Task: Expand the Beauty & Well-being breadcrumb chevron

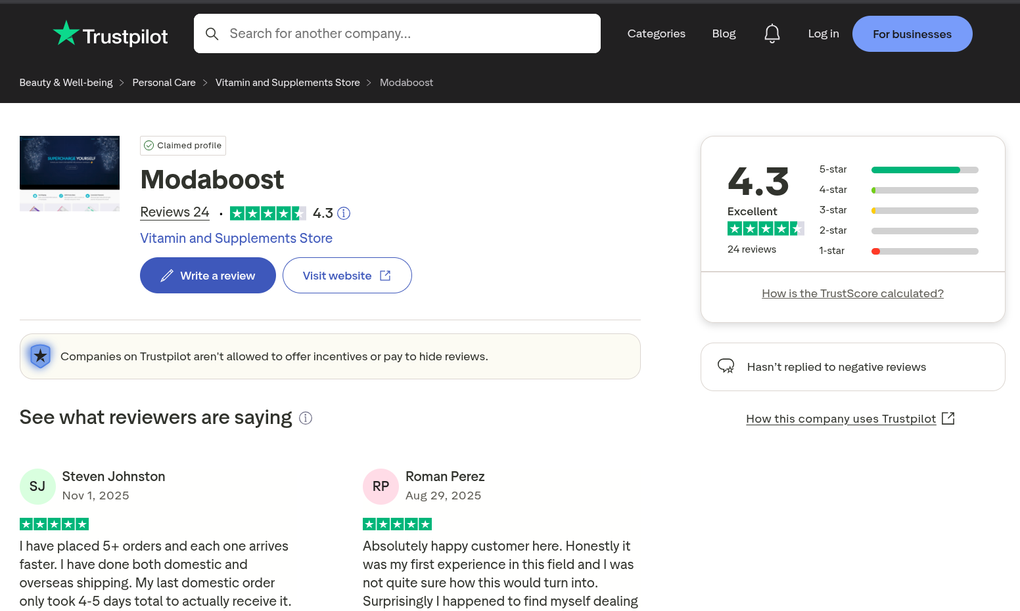Action: (122, 83)
